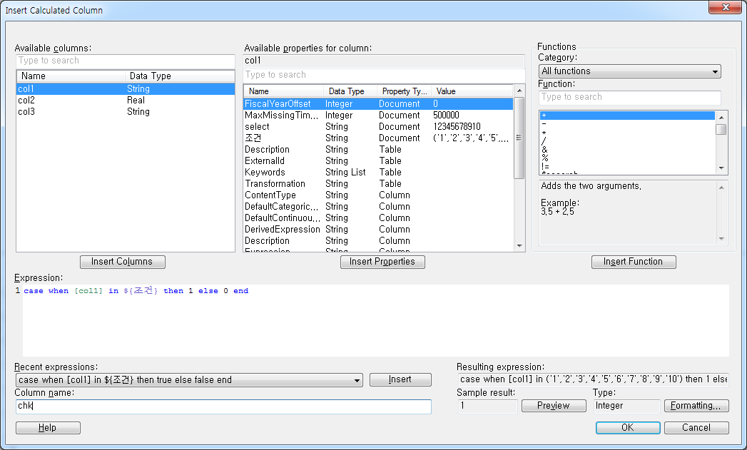Click the Insert Properties button

382,262
